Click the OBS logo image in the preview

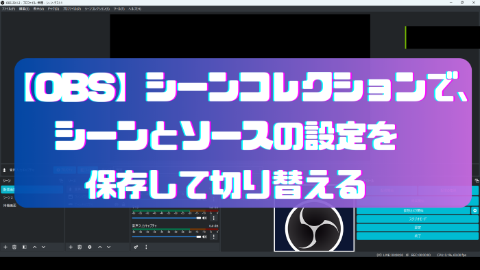(314, 228)
